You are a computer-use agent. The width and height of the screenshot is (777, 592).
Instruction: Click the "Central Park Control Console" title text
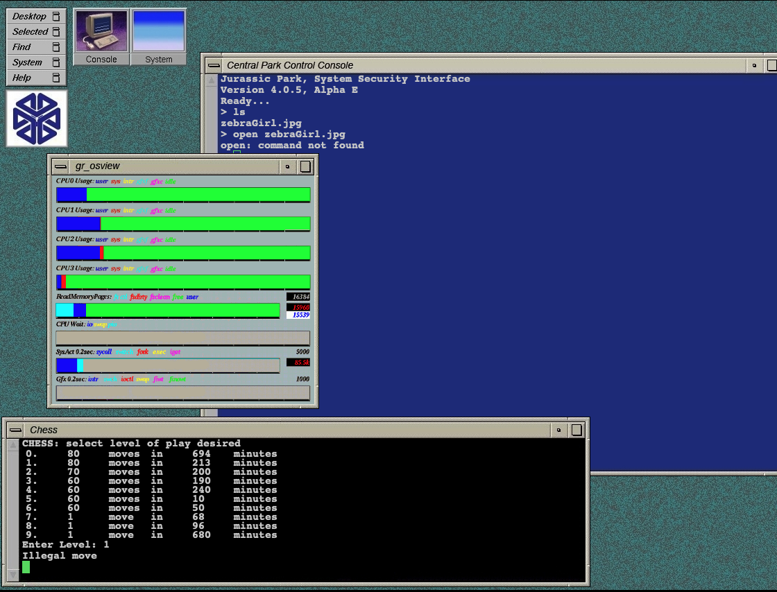click(290, 65)
